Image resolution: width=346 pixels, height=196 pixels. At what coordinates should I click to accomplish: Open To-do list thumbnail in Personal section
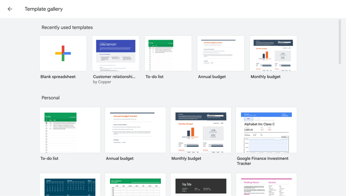[x=70, y=130]
